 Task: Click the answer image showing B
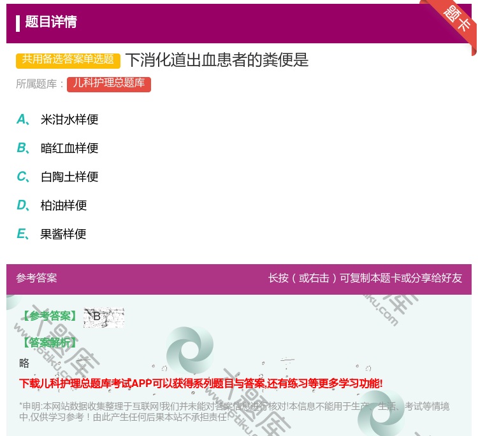[x=104, y=317]
